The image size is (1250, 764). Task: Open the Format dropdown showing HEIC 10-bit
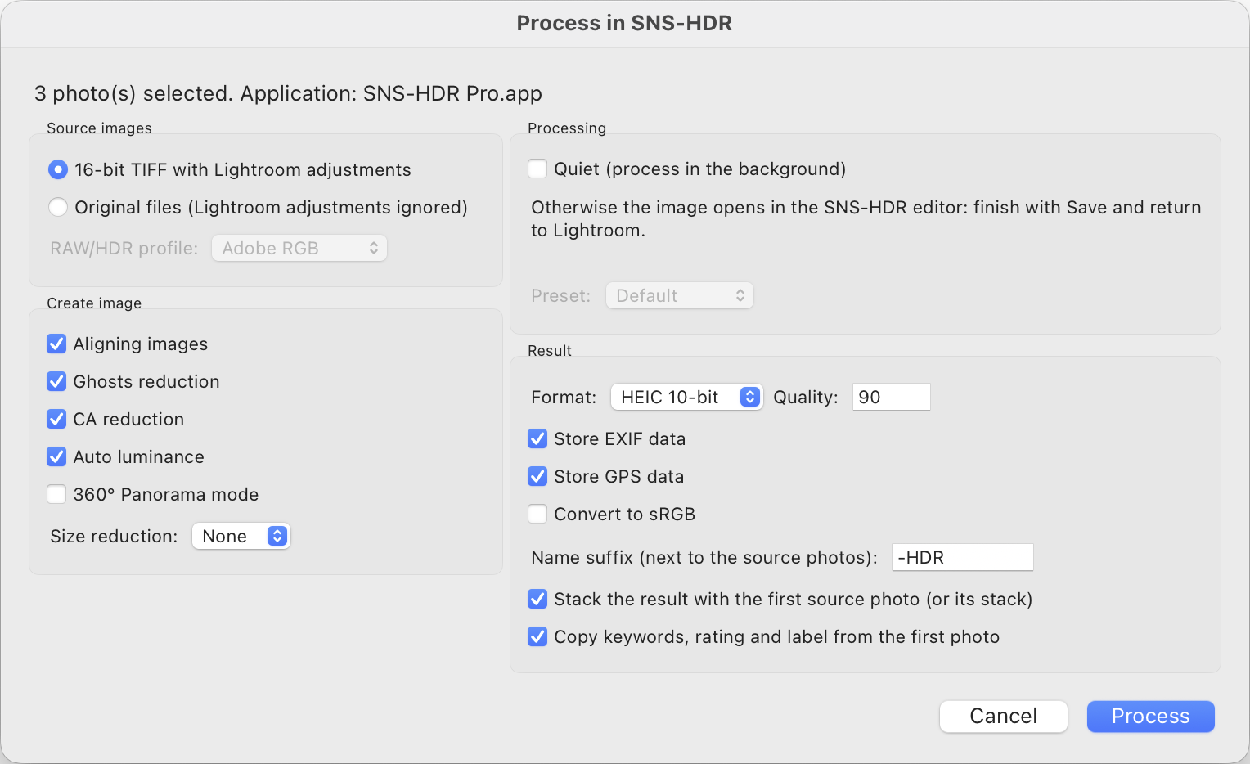coord(687,397)
